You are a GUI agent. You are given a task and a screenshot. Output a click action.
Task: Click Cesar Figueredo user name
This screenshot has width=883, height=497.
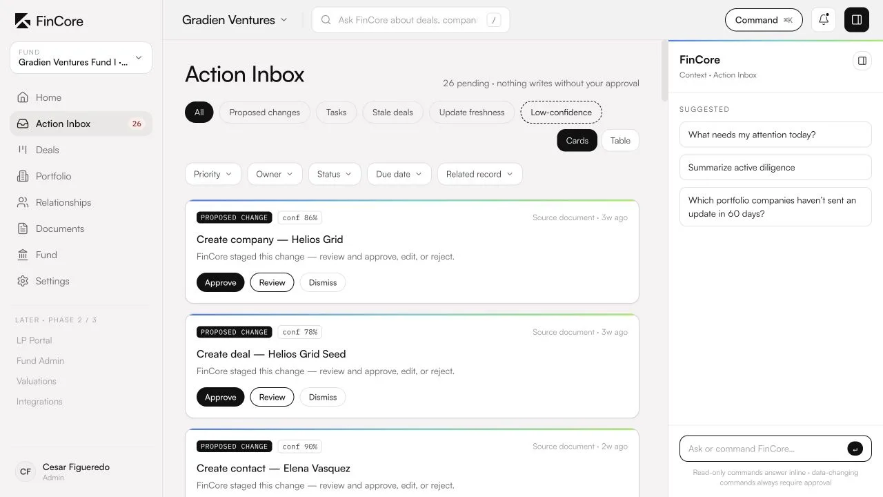point(76,467)
